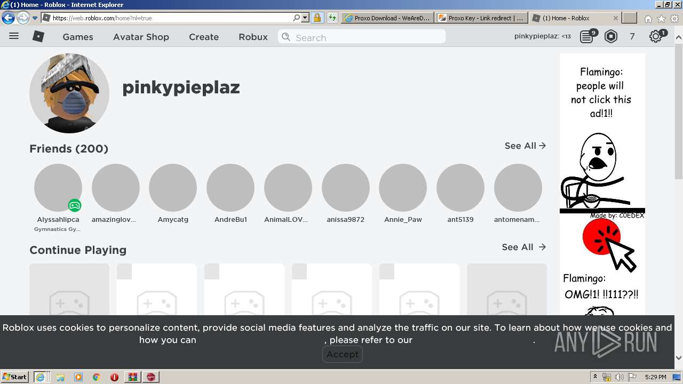The width and height of the screenshot is (683, 384).
Task: Switch to the Proxo Download tab
Action: (x=388, y=18)
